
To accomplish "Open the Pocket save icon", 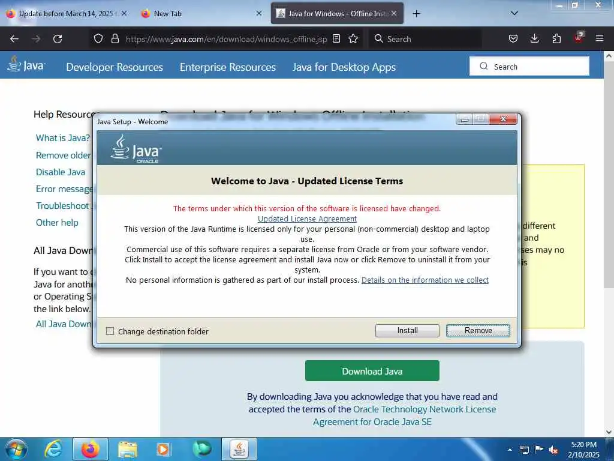I will [513, 38].
